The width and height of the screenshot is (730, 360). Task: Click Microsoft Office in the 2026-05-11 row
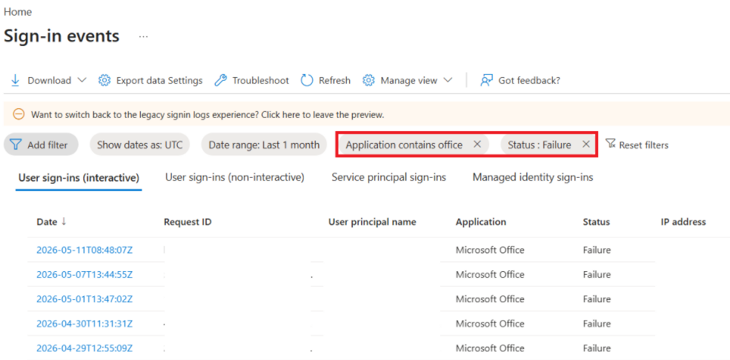(x=490, y=250)
